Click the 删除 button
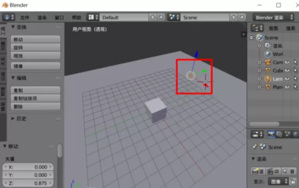Screen dimensions: 299x188 pyautogui.click(x=36, y=106)
